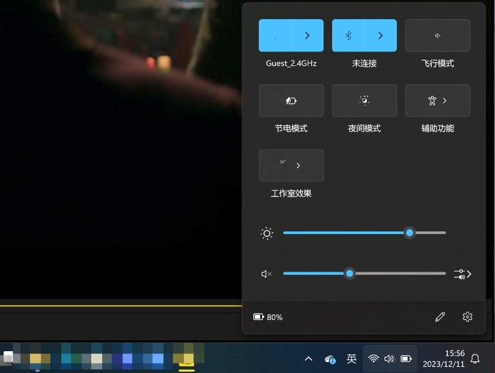This screenshot has height=373, width=495.
Task: Edit quick settings with pencil icon
Action: pyautogui.click(x=440, y=317)
